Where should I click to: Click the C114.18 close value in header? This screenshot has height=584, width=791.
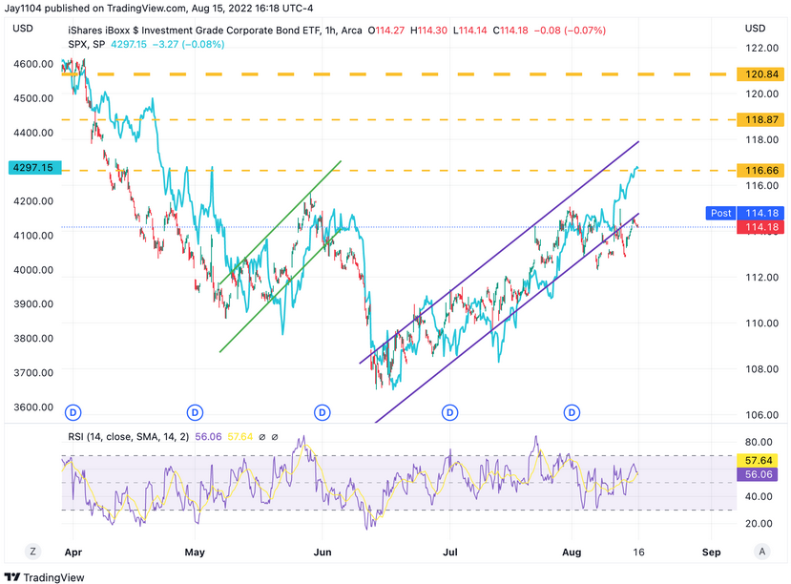pyautogui.click(x=510, y=31)
